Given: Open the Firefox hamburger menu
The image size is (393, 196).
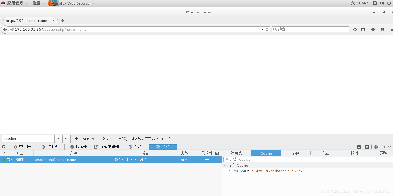Looking at the screenshot, I should pyautogui.click(x=392, y=29).
